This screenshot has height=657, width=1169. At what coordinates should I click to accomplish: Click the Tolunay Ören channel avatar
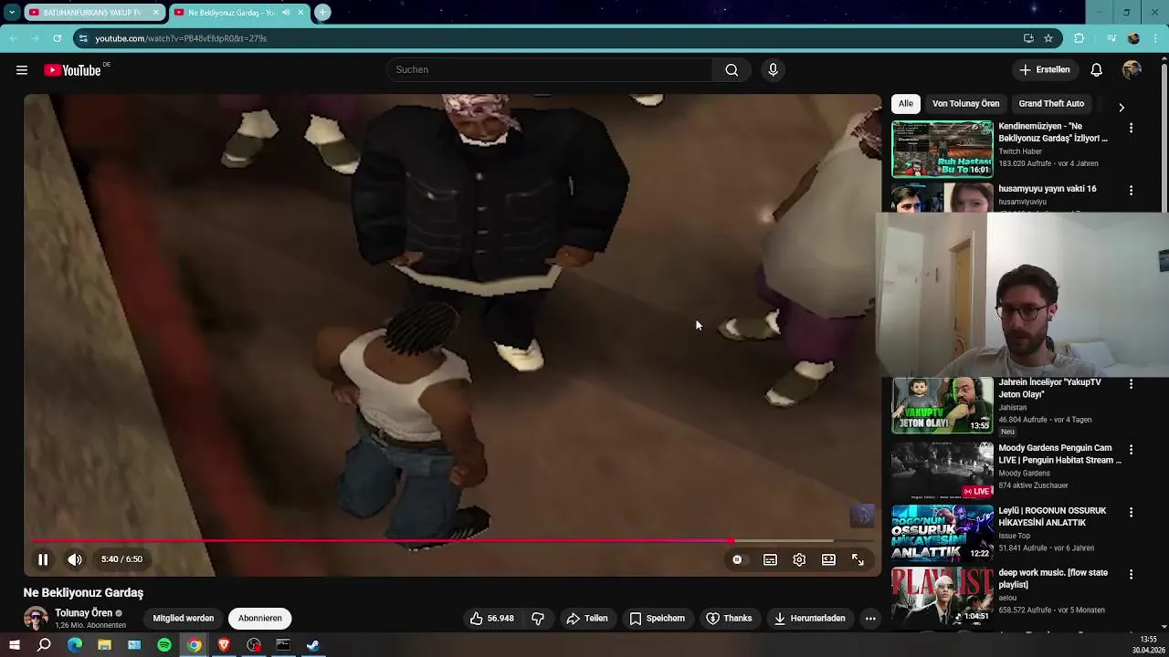click(36, 618)
